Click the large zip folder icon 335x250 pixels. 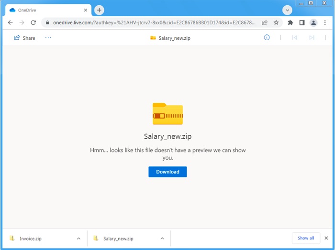[167, 114]
